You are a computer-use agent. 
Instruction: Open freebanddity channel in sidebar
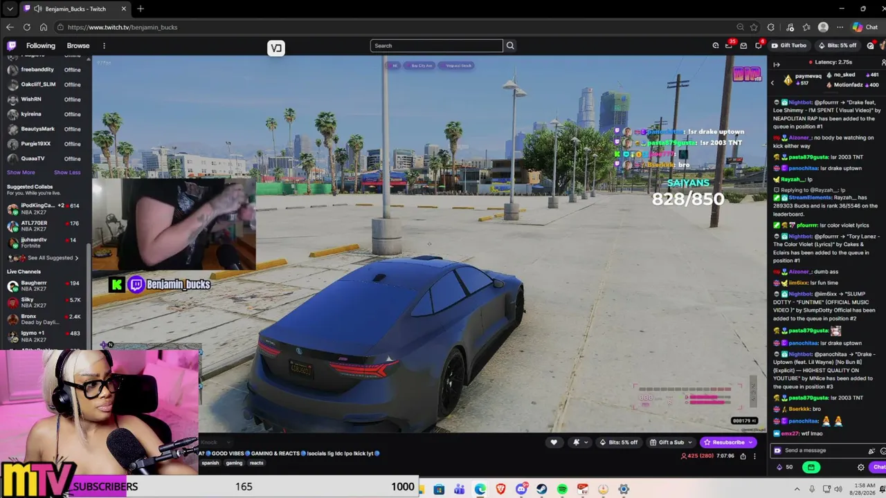[44, 70]
